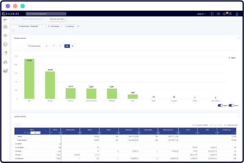The image size is (244, 163).
Task: Open the hamburger menu in the sidebar
Action: [x=5, y=20]
